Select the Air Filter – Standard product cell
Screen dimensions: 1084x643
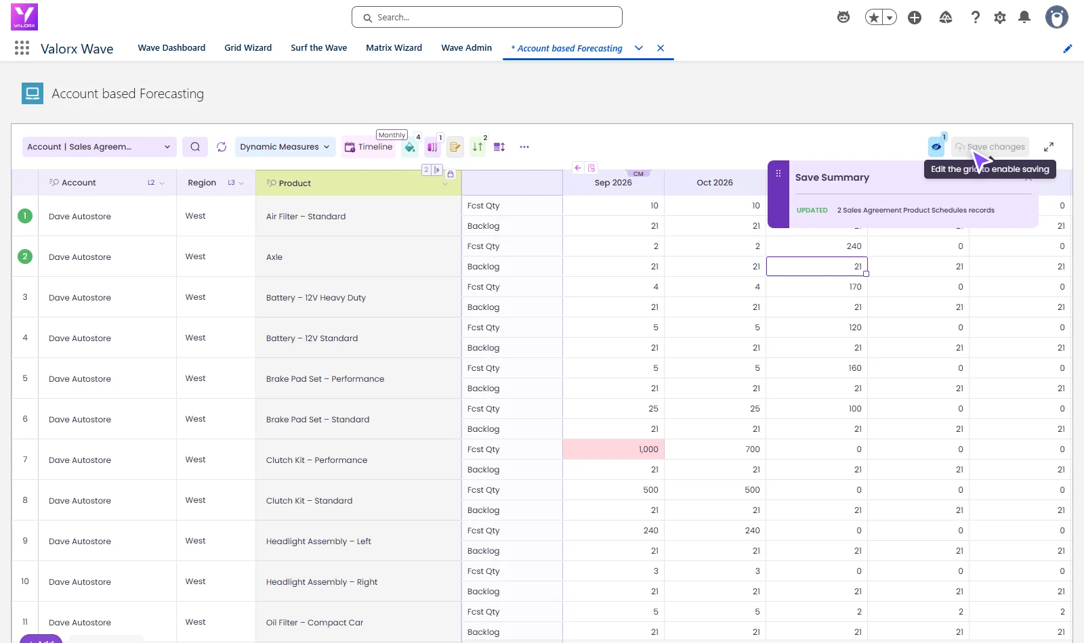click(x=358, y=216)
